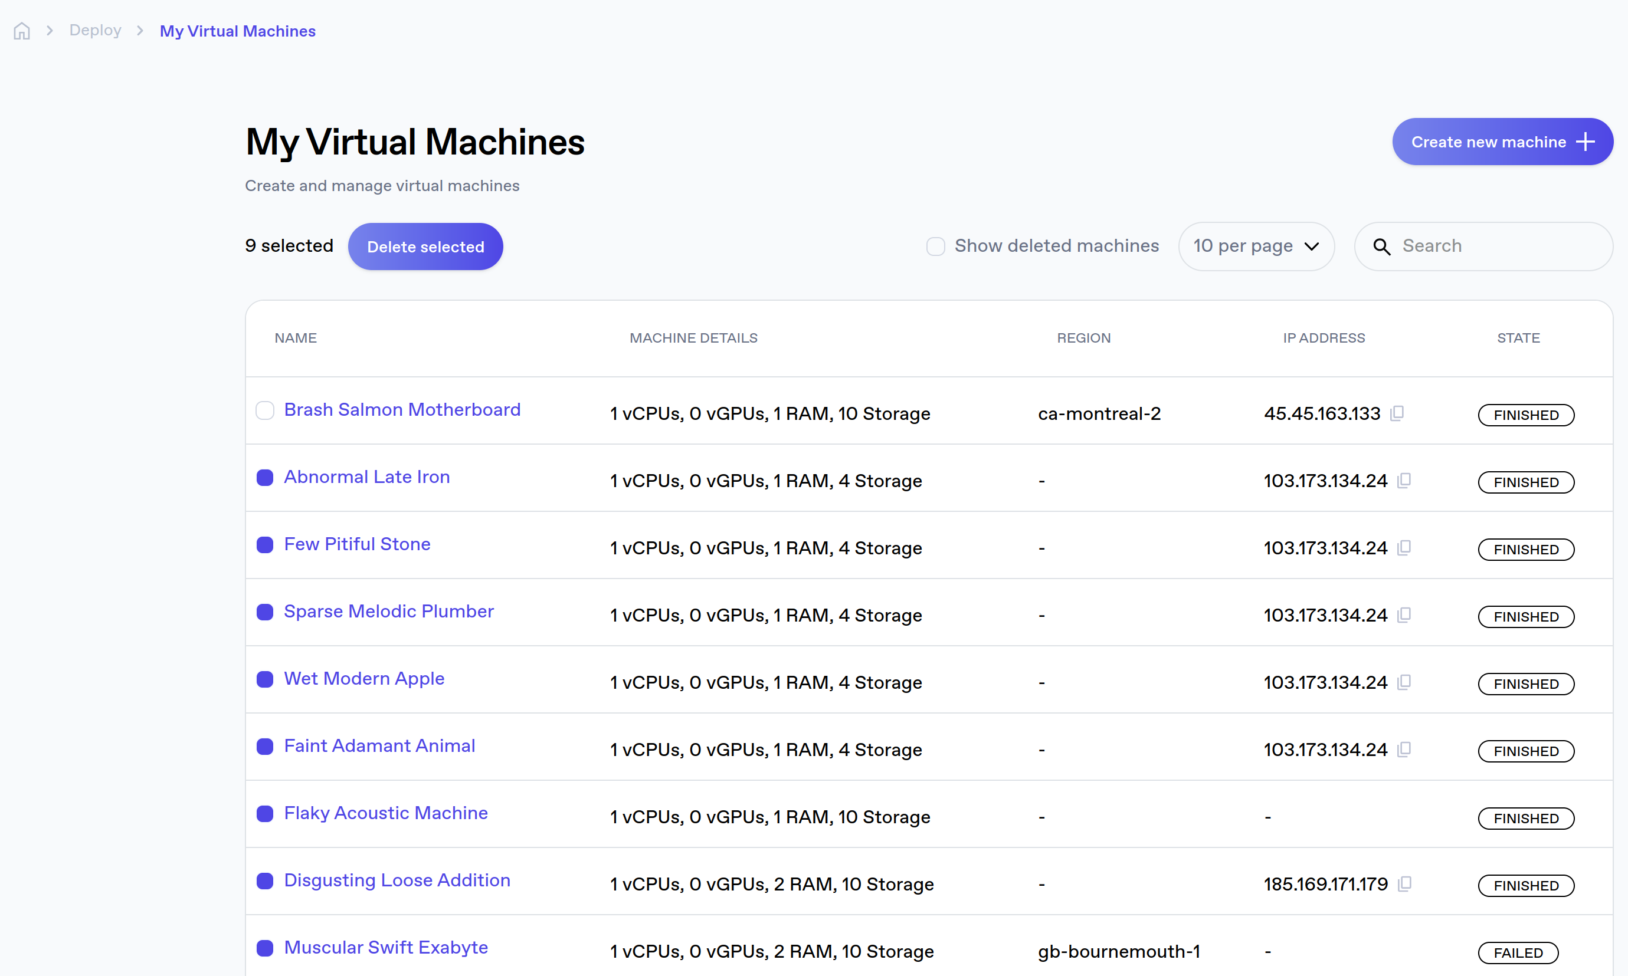Viewport: 1628px width, 976px height.
Task: Click the home icon in the breadcrumb
Action: (22, 30)
